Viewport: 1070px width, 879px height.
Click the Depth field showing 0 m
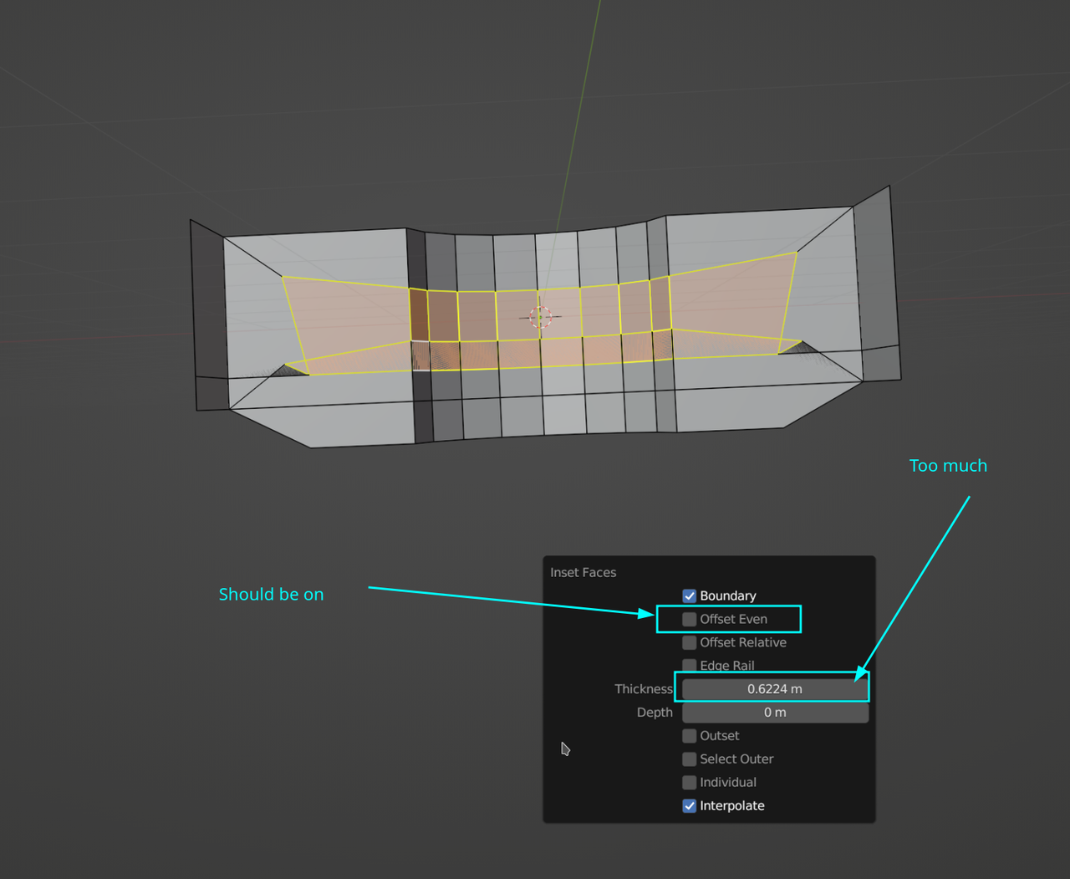pyautogui.click(x=775, y=713)
